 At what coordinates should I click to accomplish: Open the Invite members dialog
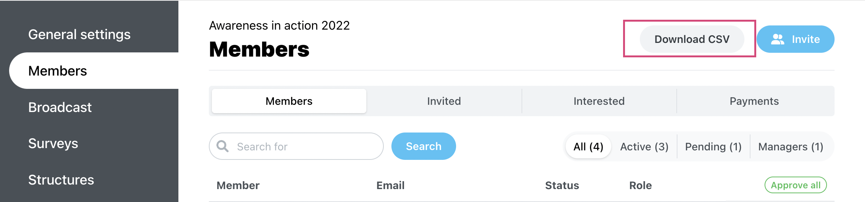coord(795,39)
